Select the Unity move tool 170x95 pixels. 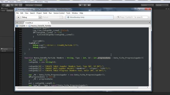pos(8,5)
